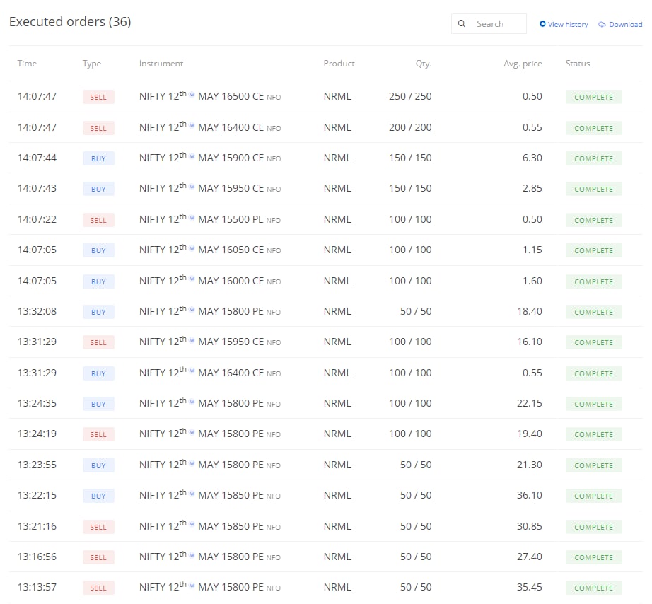Focus the Search orders input field
Viewport: 652px width, 604px height.
[x=489, y=24]
